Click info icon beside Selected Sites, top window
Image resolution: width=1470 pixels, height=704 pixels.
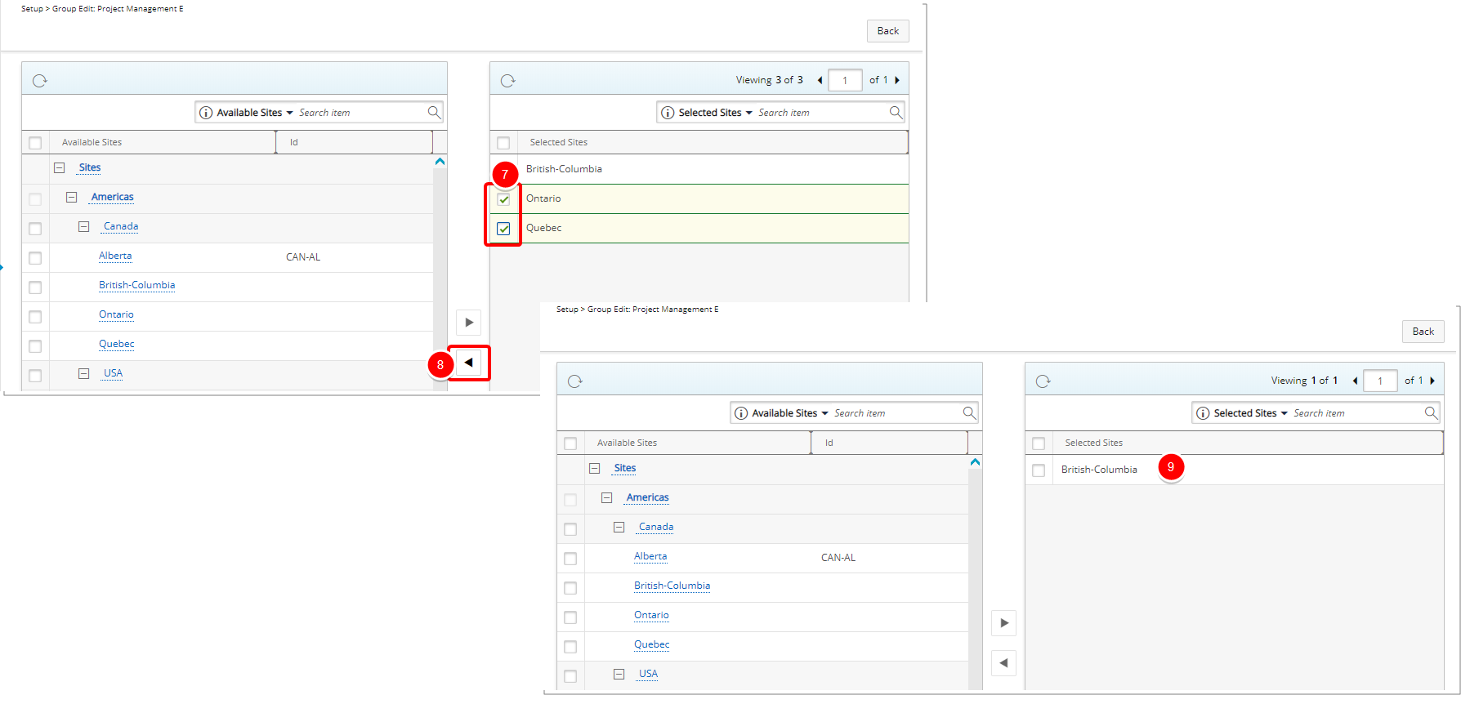point(668,113)
